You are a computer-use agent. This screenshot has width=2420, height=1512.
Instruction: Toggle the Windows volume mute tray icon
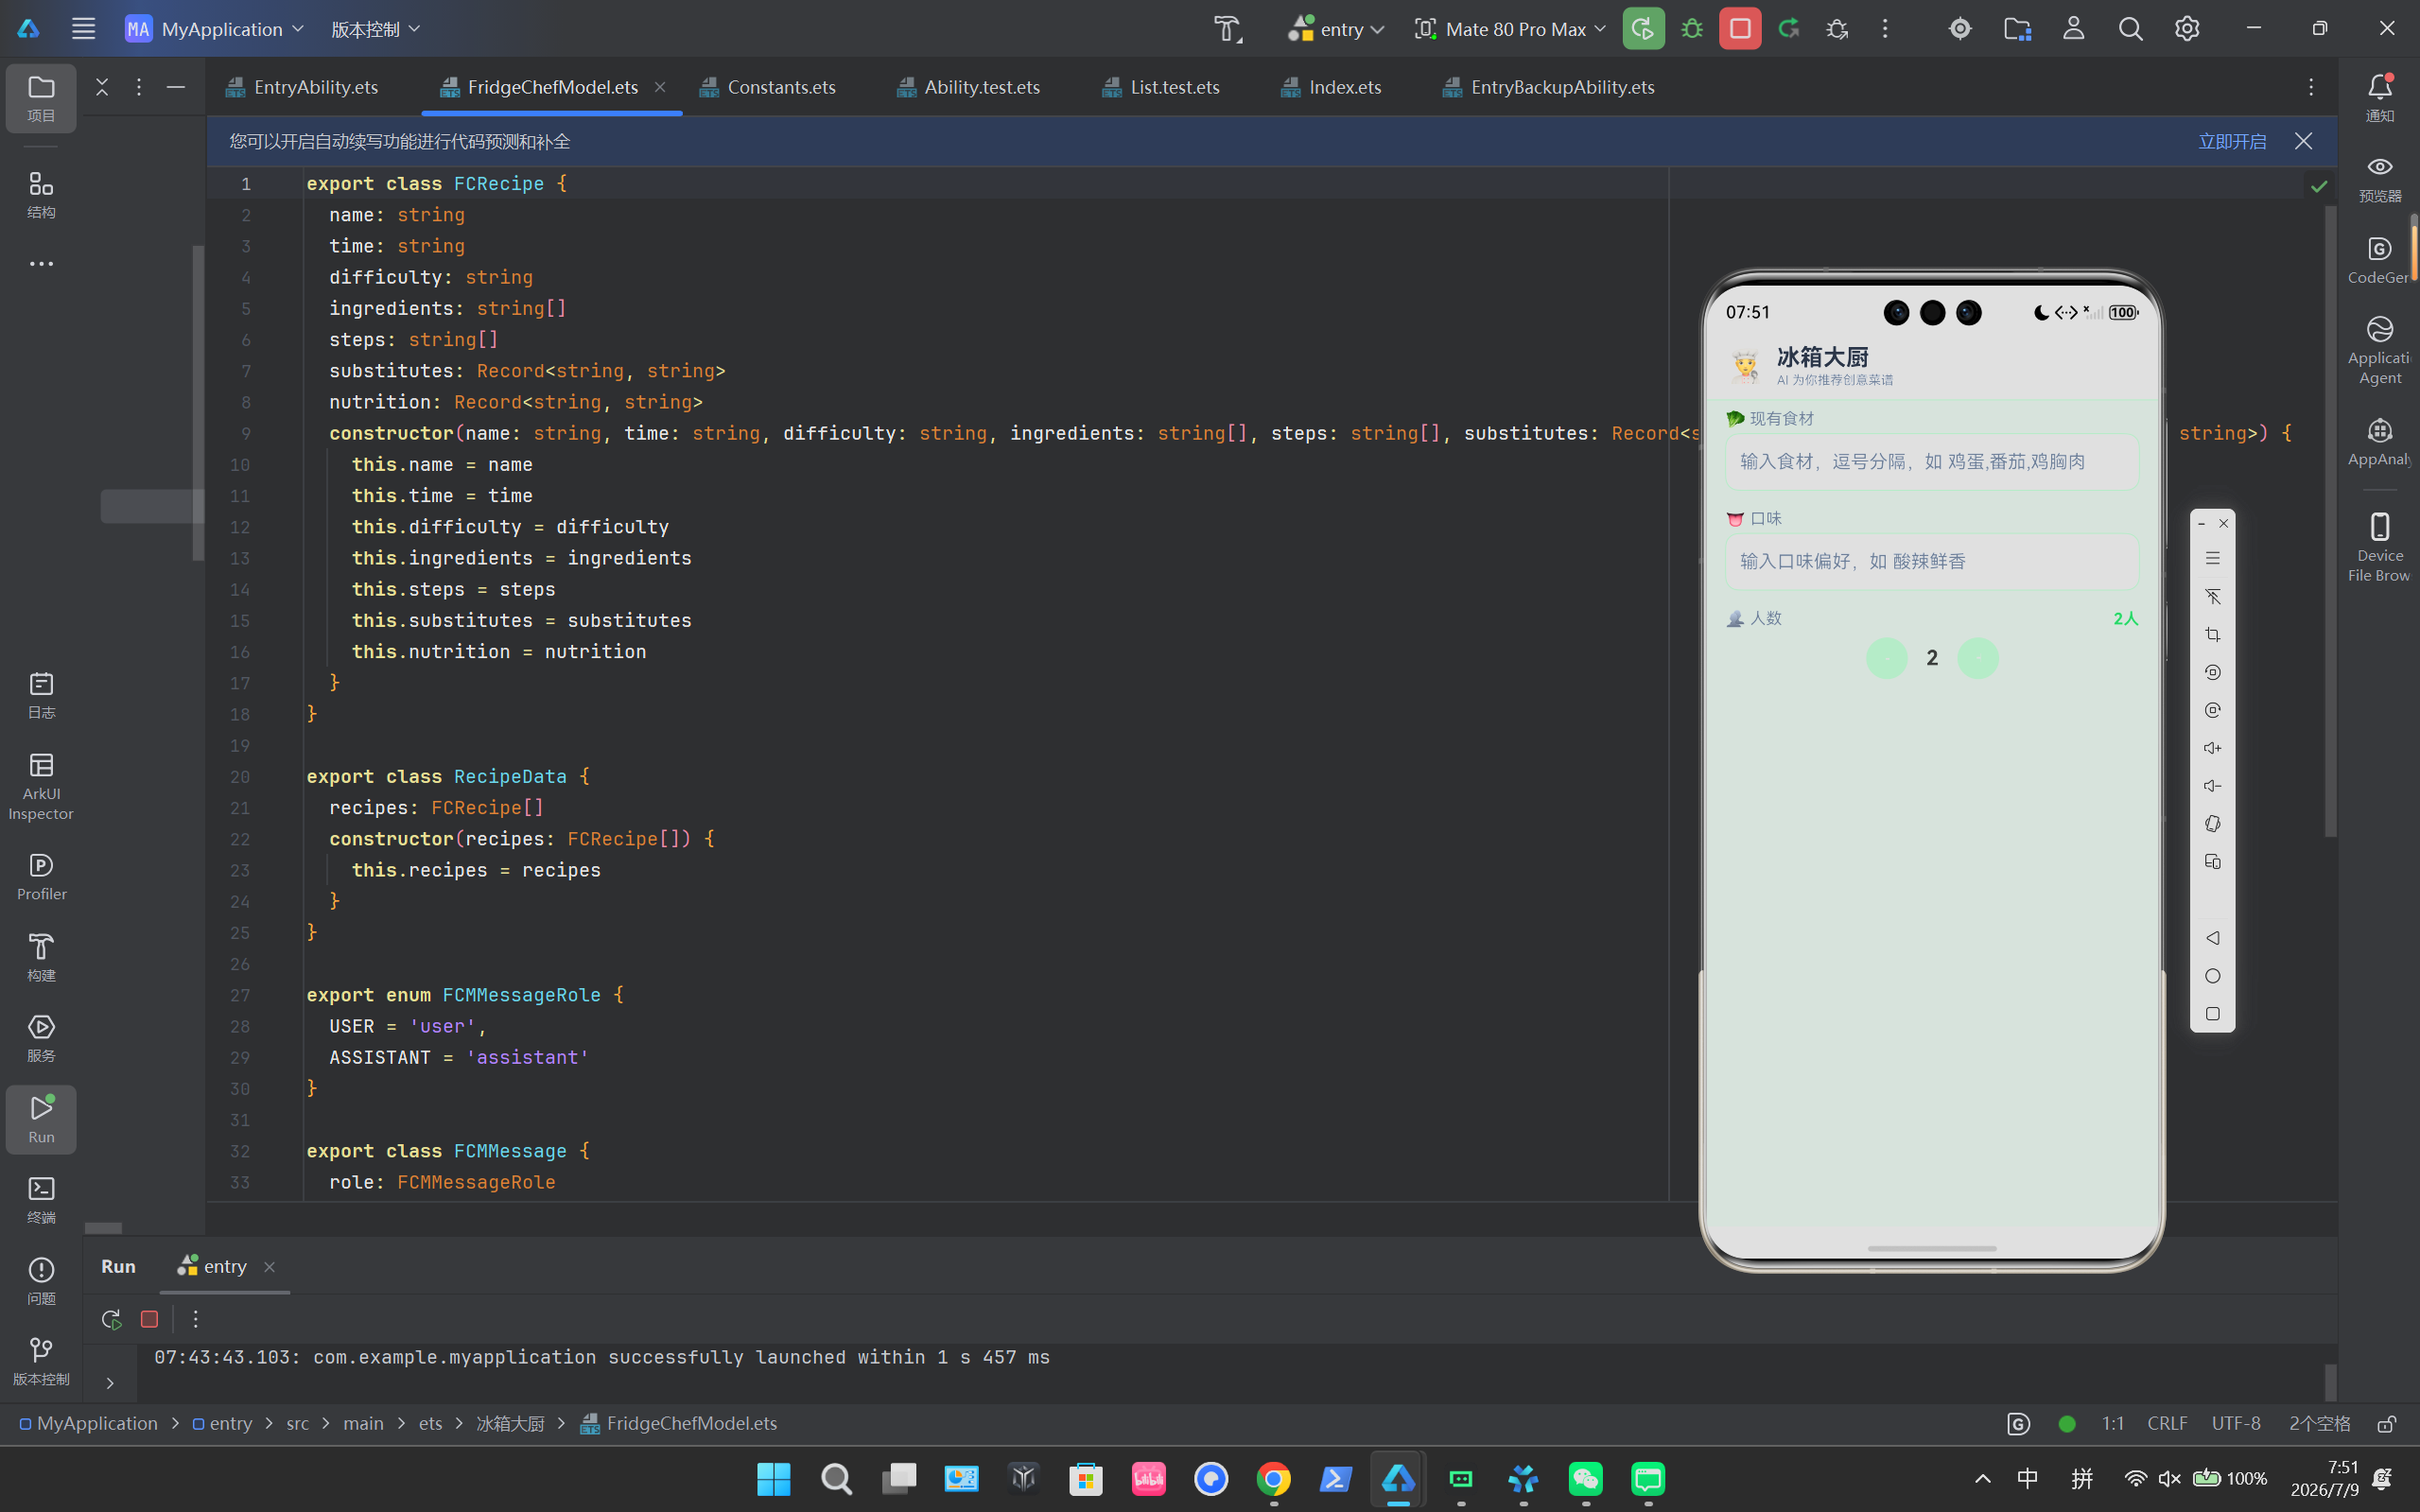coord(2168,1478)
